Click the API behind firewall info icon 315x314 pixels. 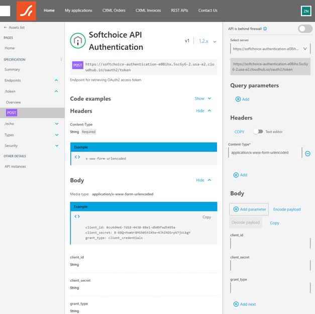(x=265, y=29)
